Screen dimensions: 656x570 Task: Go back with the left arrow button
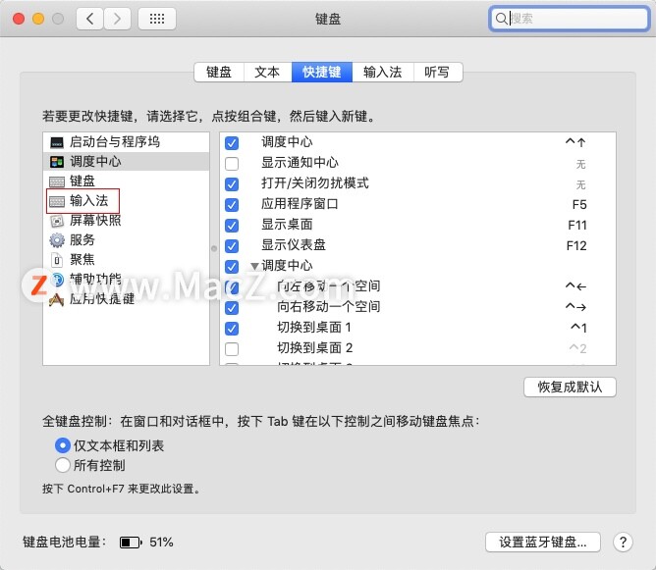pyautogui.click(x=89, y=19)
